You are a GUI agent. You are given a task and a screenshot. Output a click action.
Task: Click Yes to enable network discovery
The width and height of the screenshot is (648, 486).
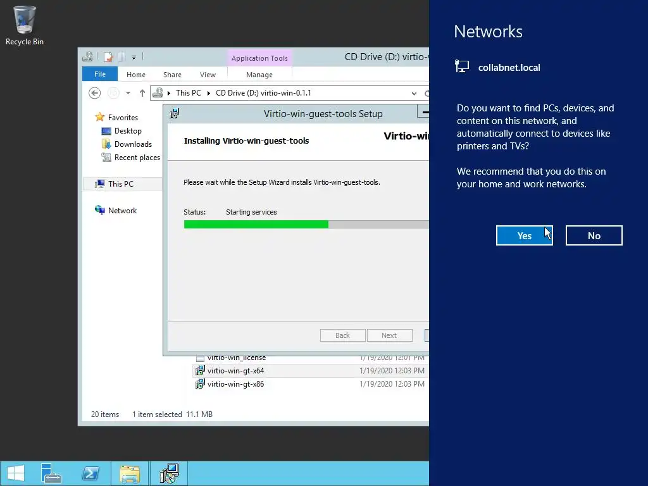(x=524, y=235)
